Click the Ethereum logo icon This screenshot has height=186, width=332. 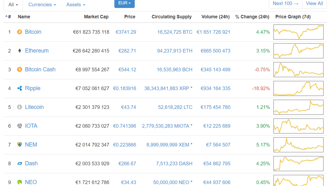(x=19, y=51)
